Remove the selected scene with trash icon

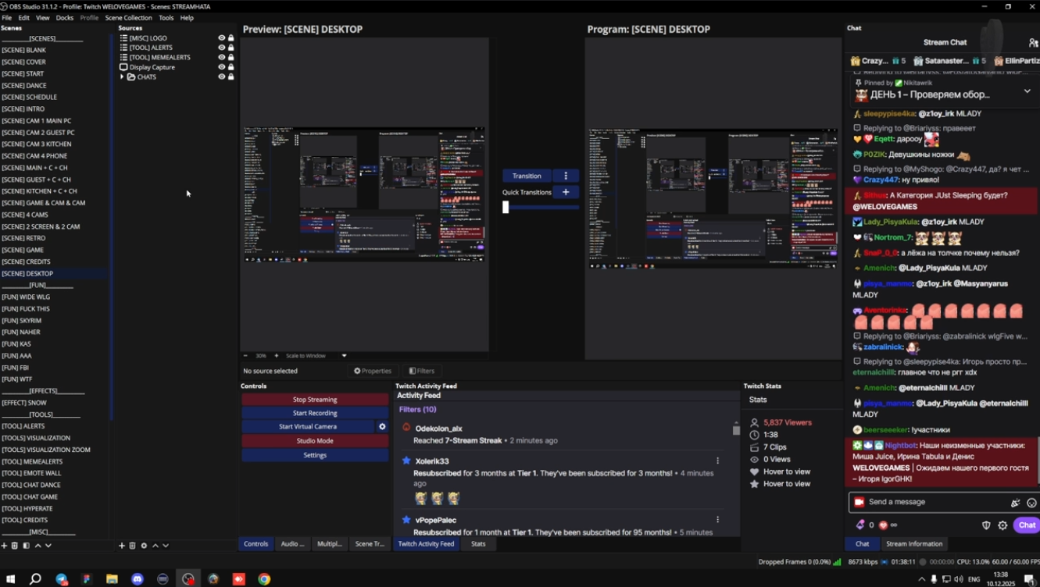click(15, 546)
